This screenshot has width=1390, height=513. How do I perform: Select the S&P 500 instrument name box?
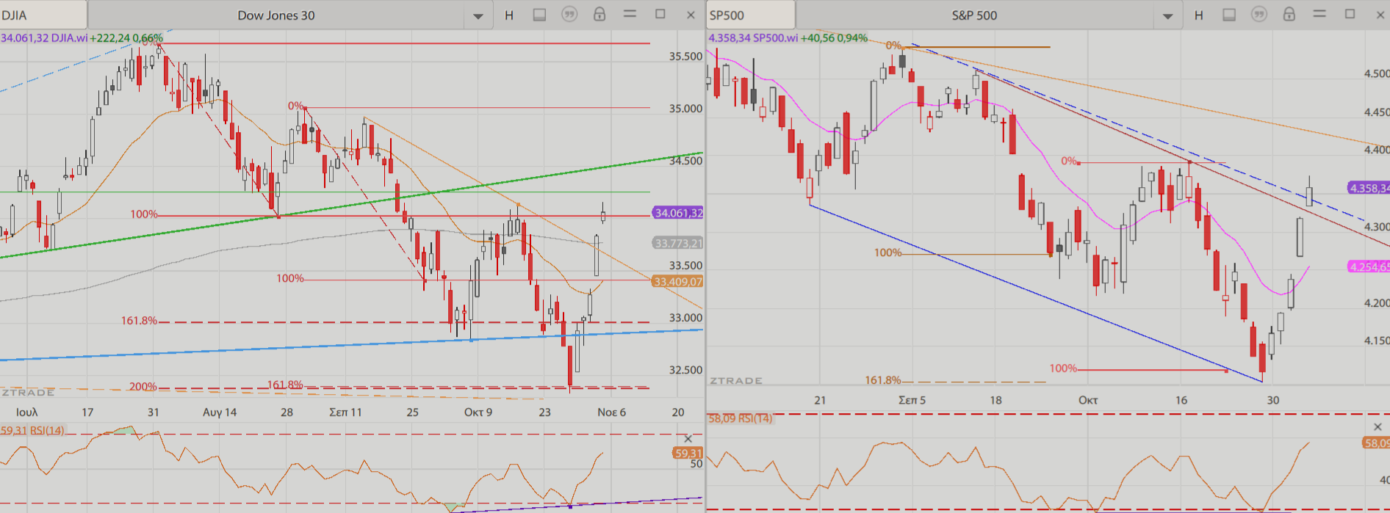pos(974,15)
